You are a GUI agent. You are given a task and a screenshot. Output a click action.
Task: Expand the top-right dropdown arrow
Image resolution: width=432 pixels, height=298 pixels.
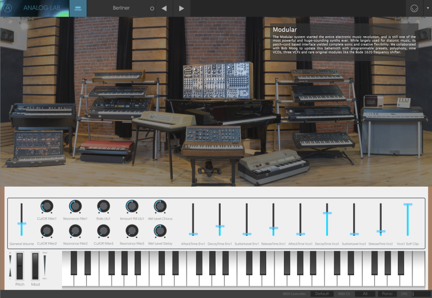(428, 8)
